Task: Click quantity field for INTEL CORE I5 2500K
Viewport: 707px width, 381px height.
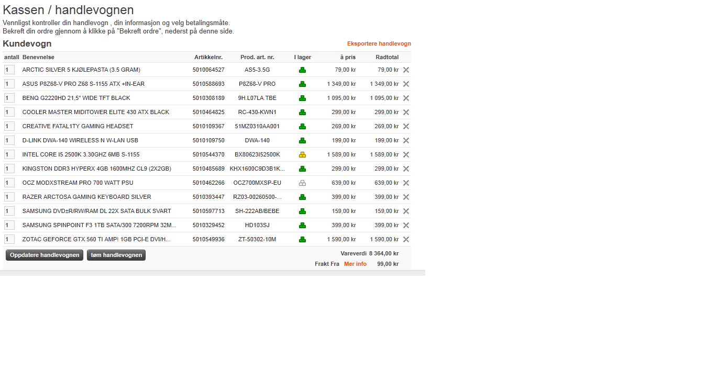Action: click(x=9, y=154)
